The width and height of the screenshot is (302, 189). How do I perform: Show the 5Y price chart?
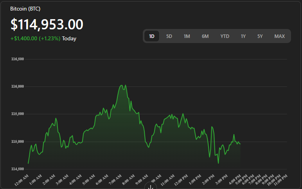(x=260, y=36)
